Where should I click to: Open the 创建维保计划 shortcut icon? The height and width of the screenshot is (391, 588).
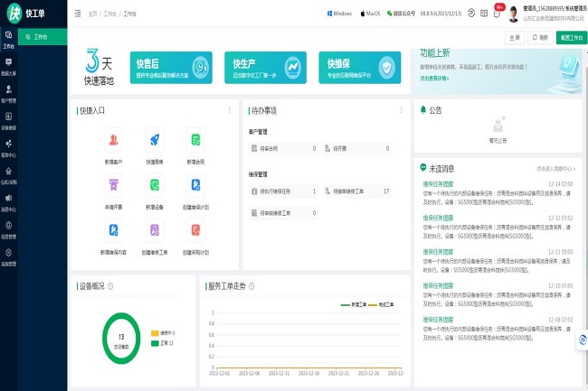click(x=195, y=185)
